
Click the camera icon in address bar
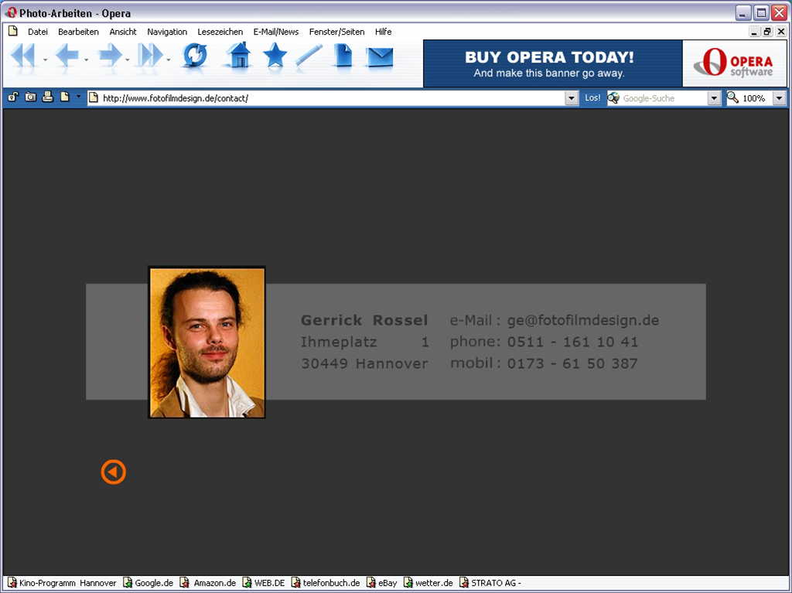[30, 97]
